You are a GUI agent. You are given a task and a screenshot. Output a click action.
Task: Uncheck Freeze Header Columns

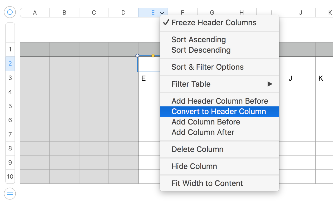[214, 22]
